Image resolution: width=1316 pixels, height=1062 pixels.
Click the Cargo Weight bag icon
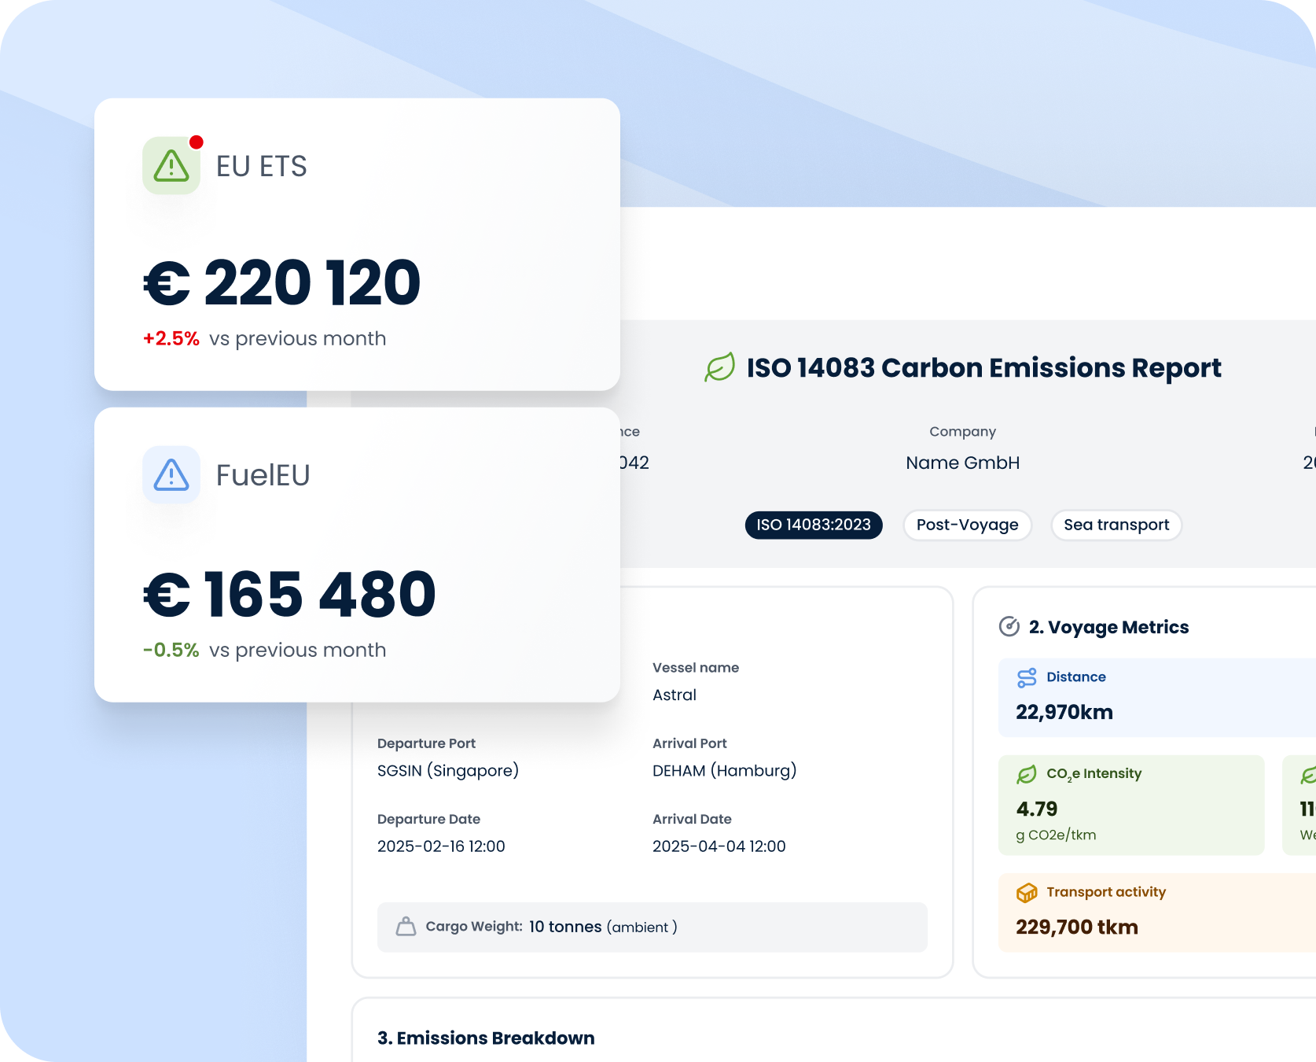406,927
